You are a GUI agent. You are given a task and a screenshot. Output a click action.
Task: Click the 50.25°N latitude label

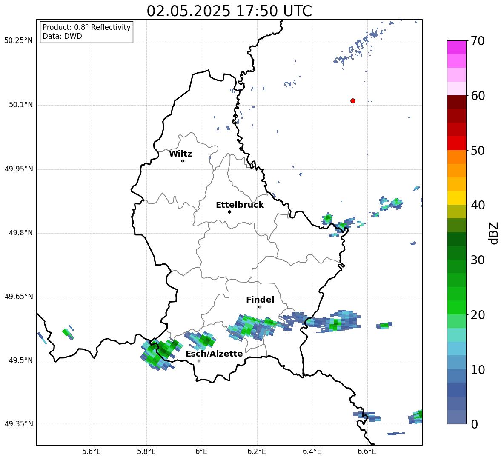coord(19,41)
